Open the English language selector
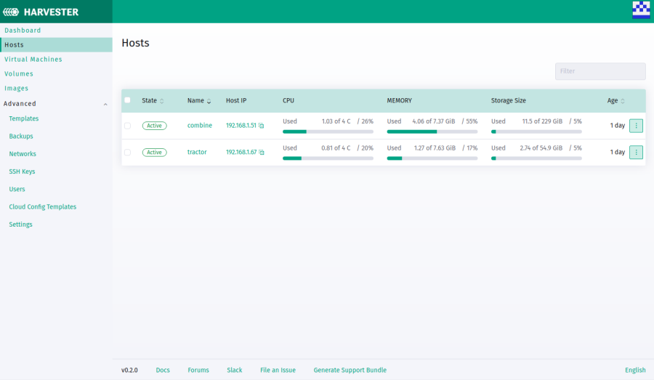 tap(634, 370)
